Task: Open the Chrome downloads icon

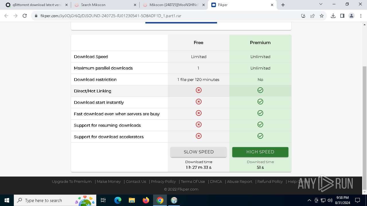Action: pos(333,16)
